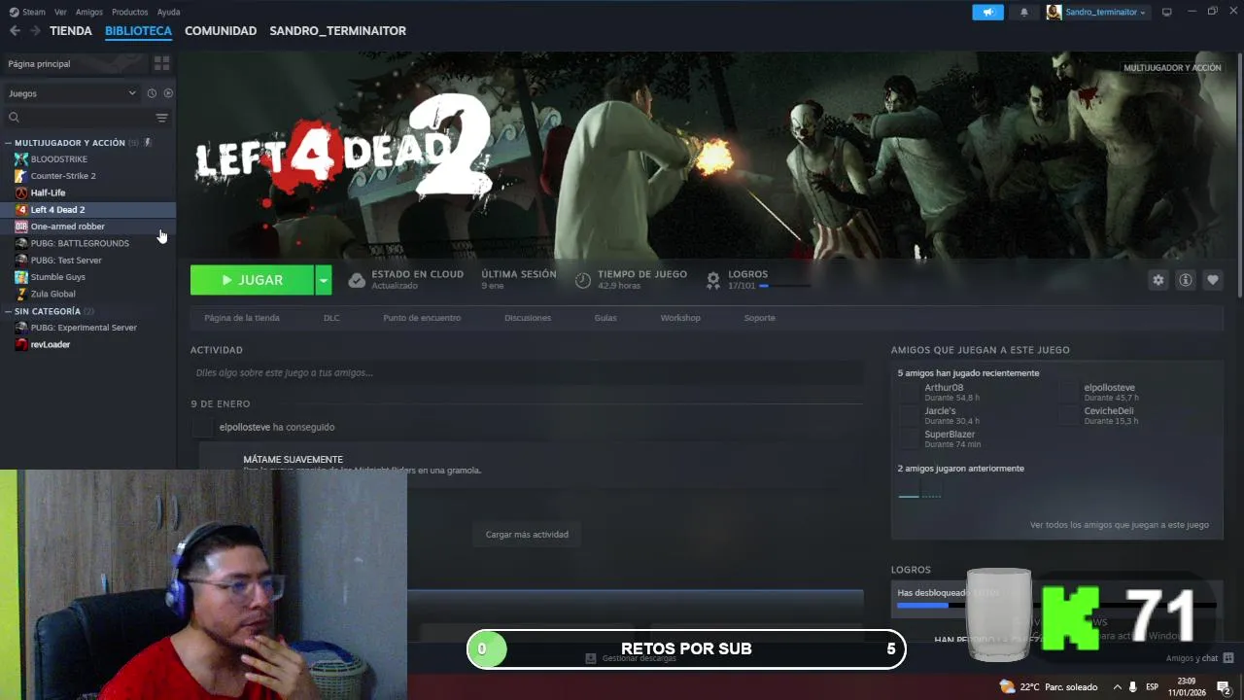Screen dimensions: 1244x700
Task: Select PUBG: Test Server in the library
Action: (x=66, y=261)
